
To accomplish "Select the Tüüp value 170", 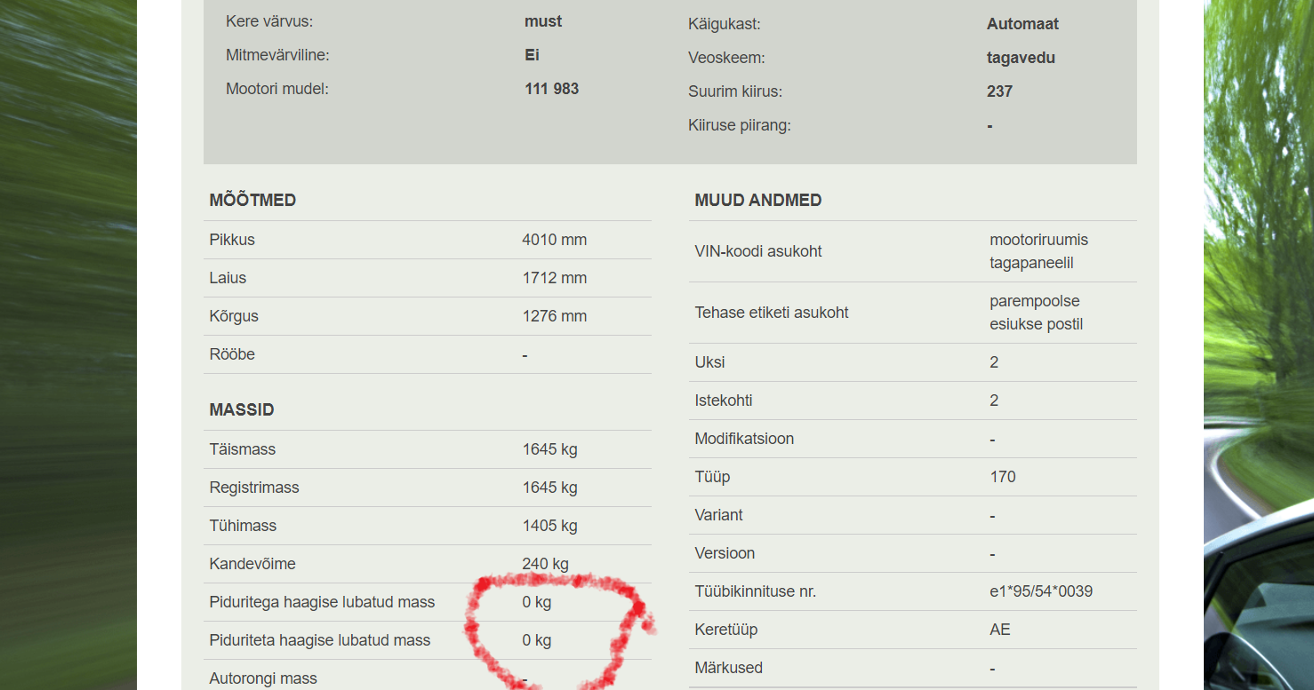I will [1003, 477].
